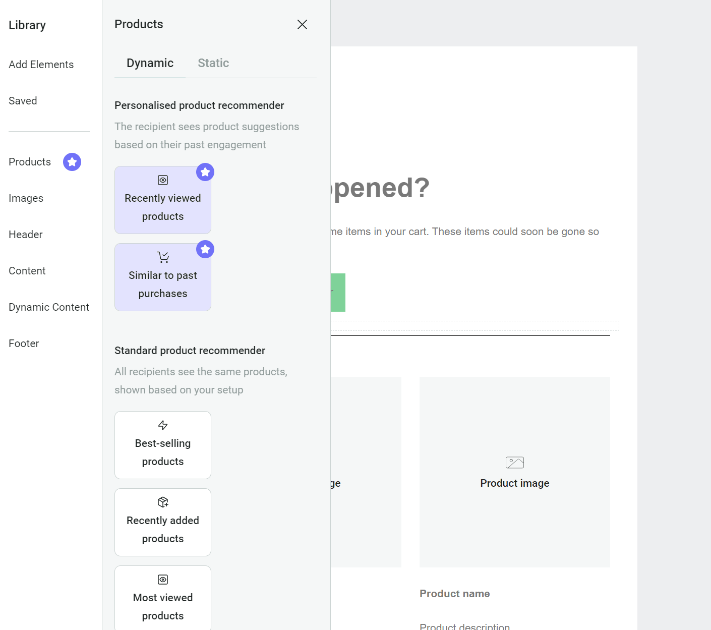Click the eye icon on Recently viewed products card

coord(162,180)
